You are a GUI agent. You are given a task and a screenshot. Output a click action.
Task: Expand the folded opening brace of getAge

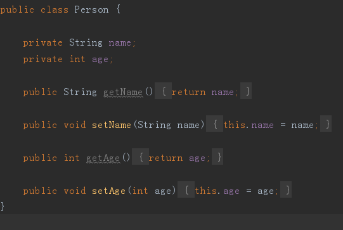pyautogui.click(x=141, y=157)
